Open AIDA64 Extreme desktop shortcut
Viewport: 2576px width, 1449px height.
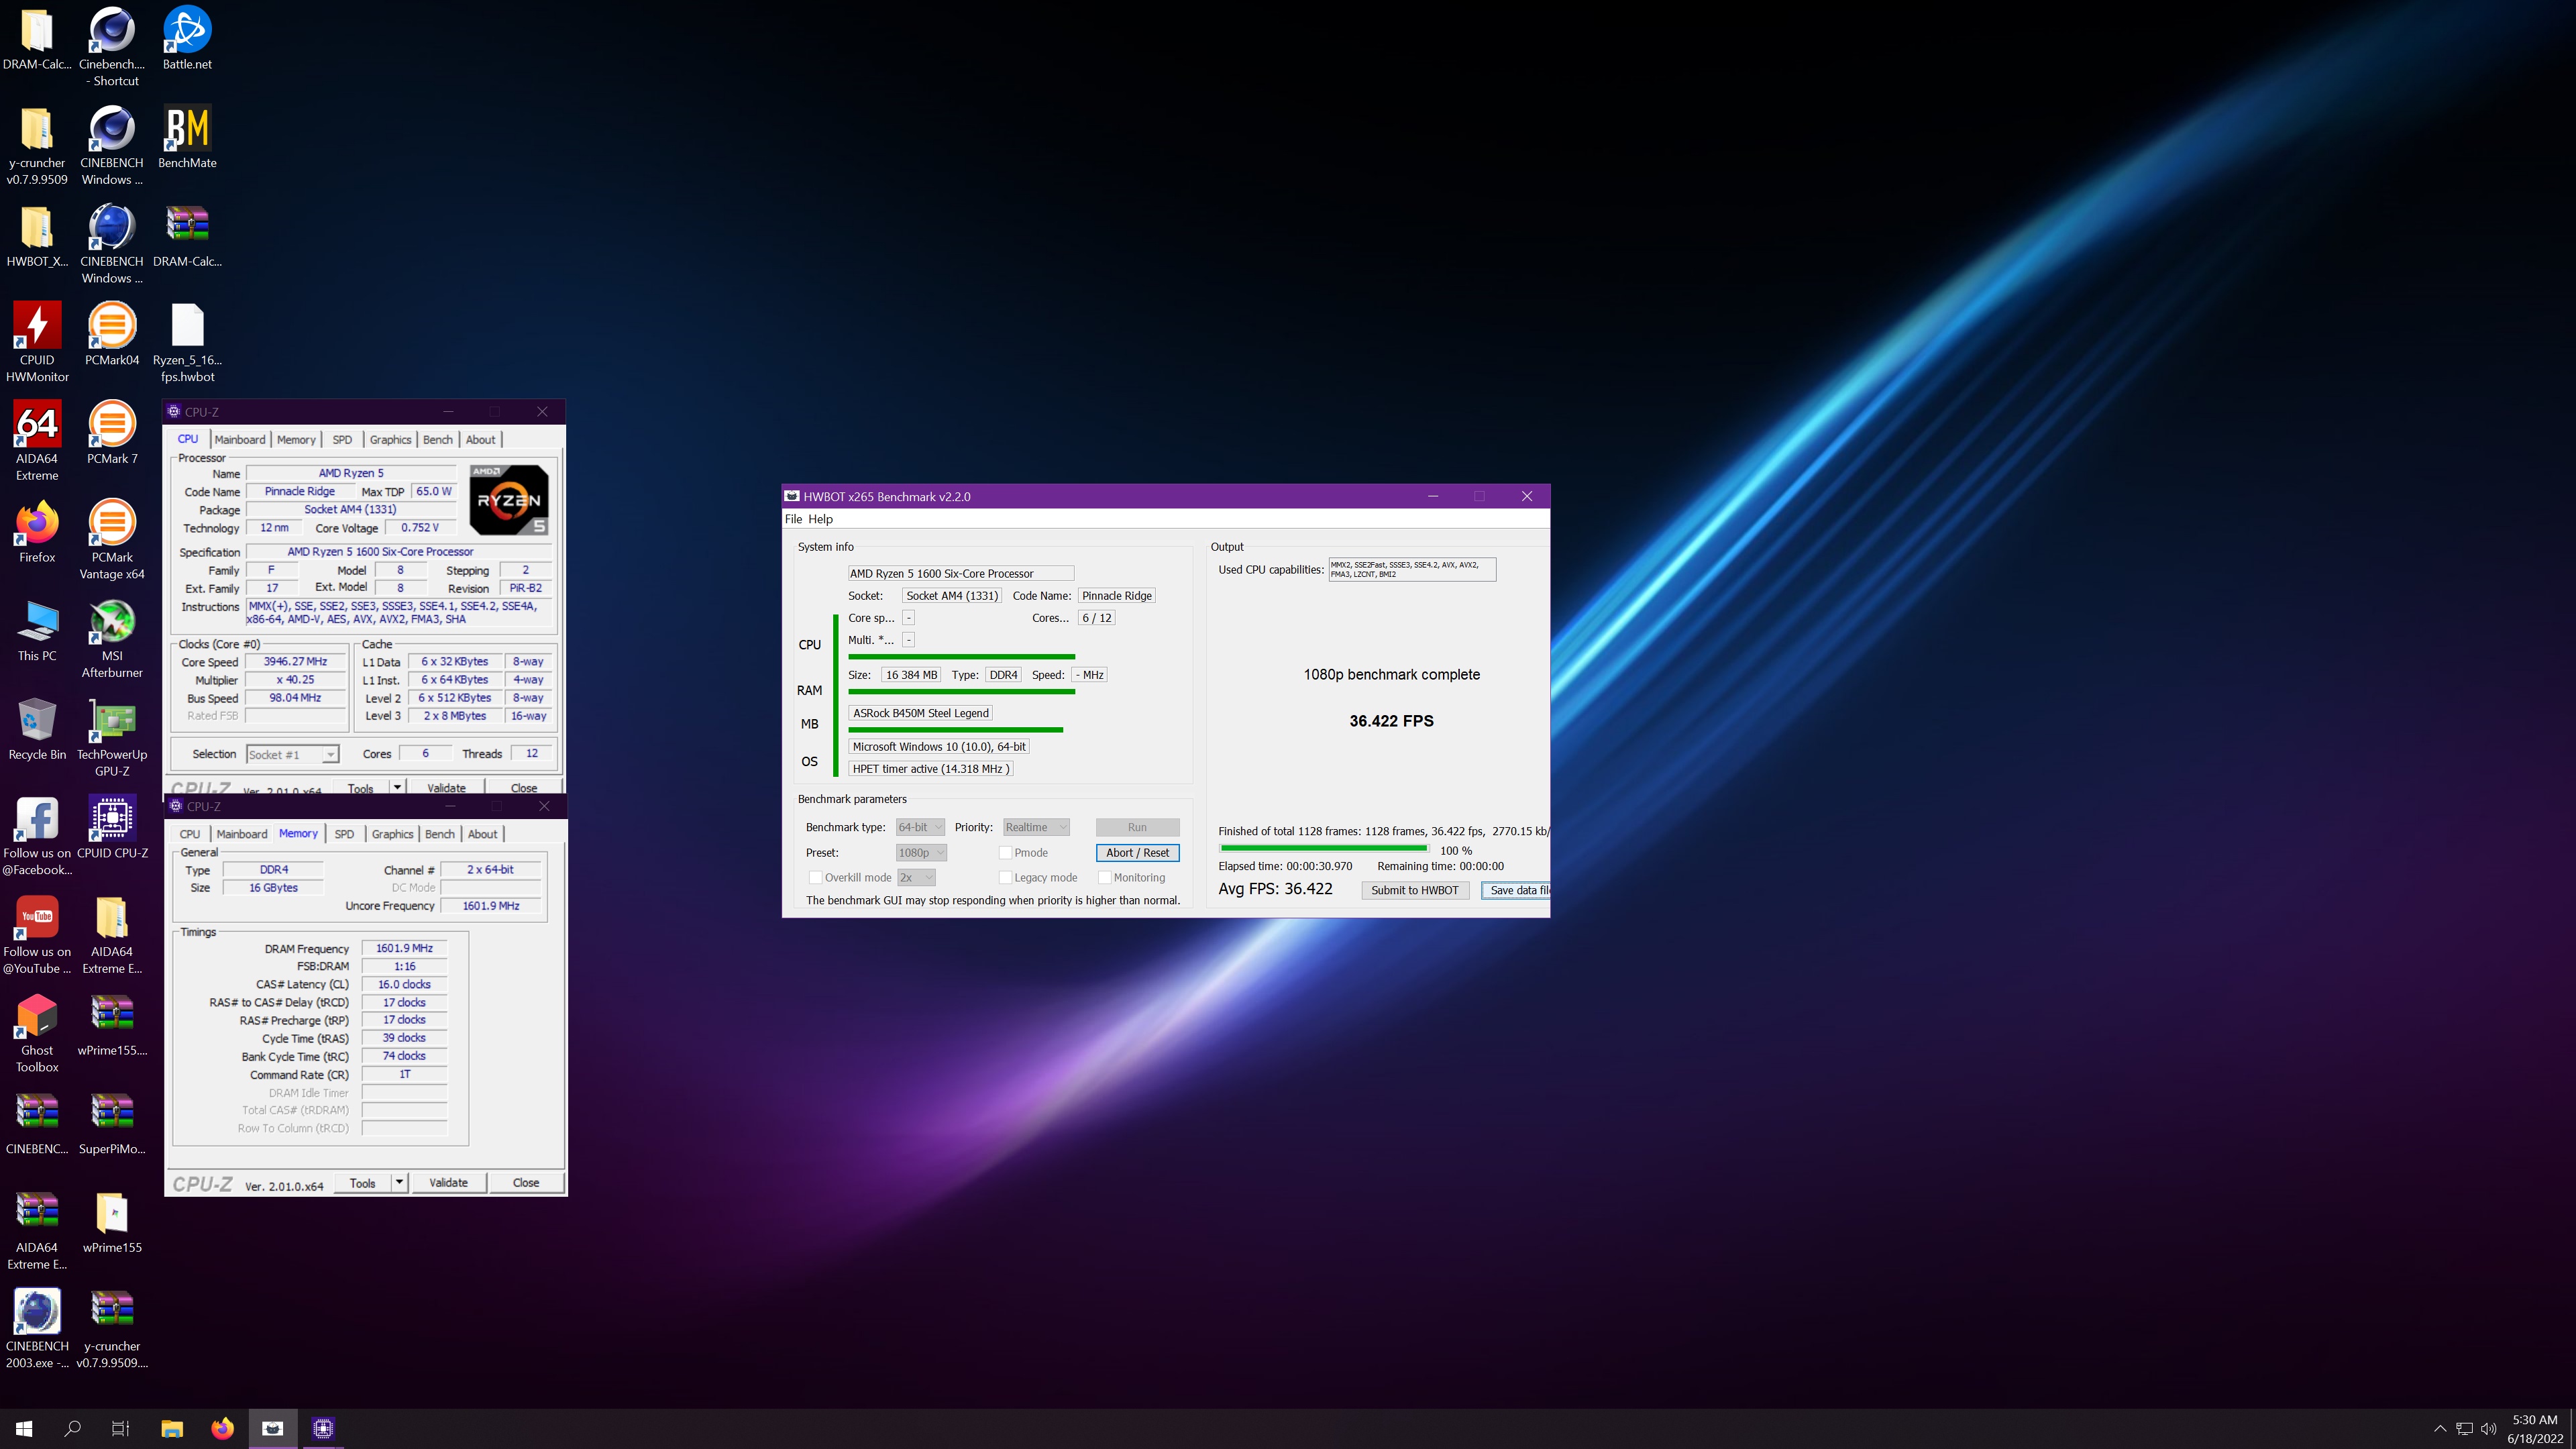click(37, 441)
